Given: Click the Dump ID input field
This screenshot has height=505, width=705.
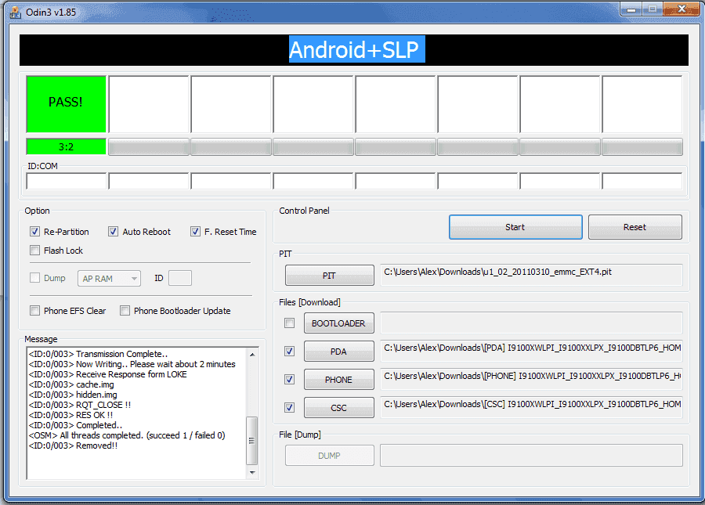Looking at the screenshot, I should 180,278.
